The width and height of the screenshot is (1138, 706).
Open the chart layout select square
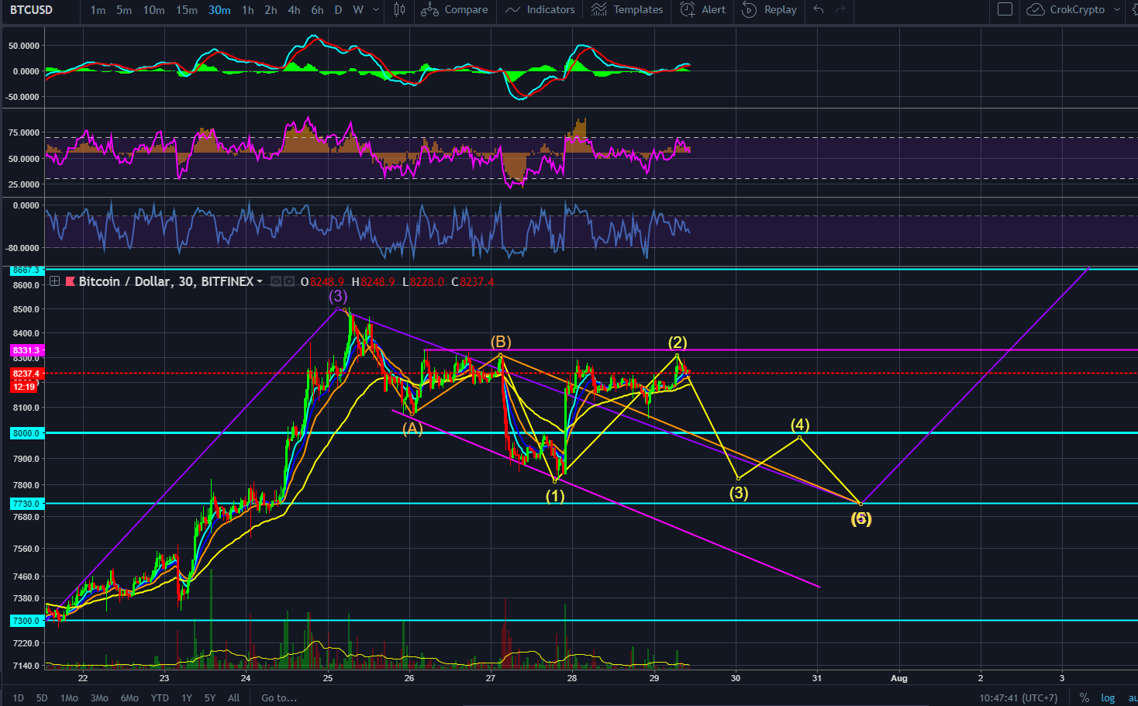pos(1005,10)
